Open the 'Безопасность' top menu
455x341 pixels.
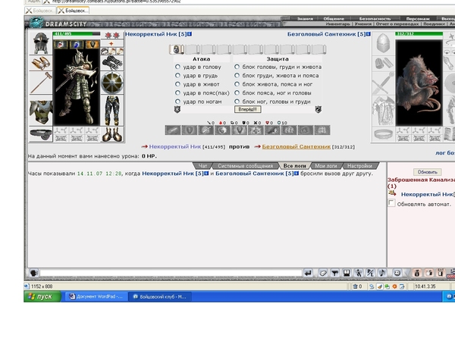[375, 18]
